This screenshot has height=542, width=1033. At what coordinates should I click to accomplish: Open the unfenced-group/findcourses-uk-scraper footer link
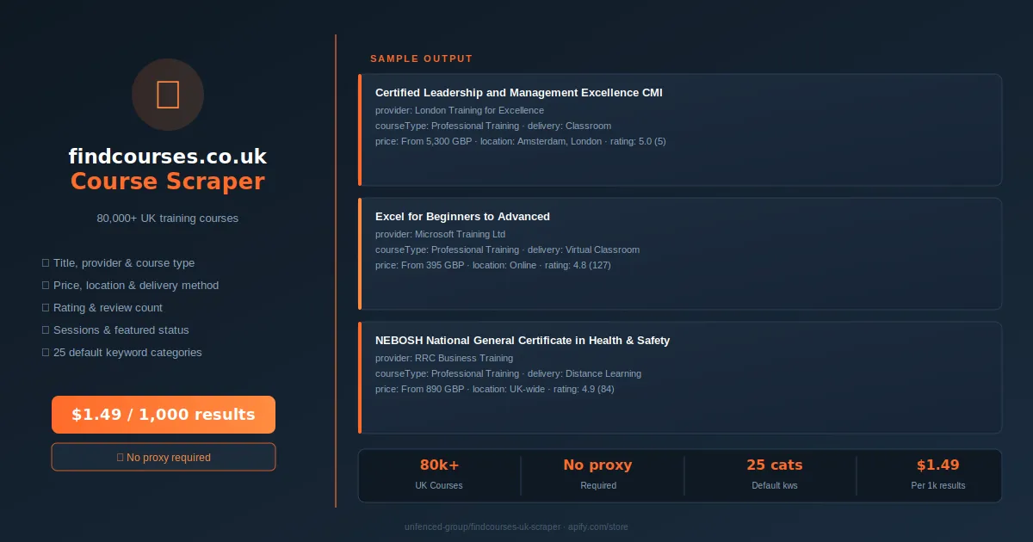(516, 527)
